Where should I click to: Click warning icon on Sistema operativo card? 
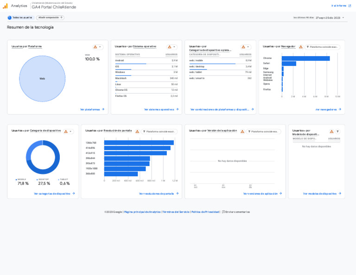coord(170,47)
